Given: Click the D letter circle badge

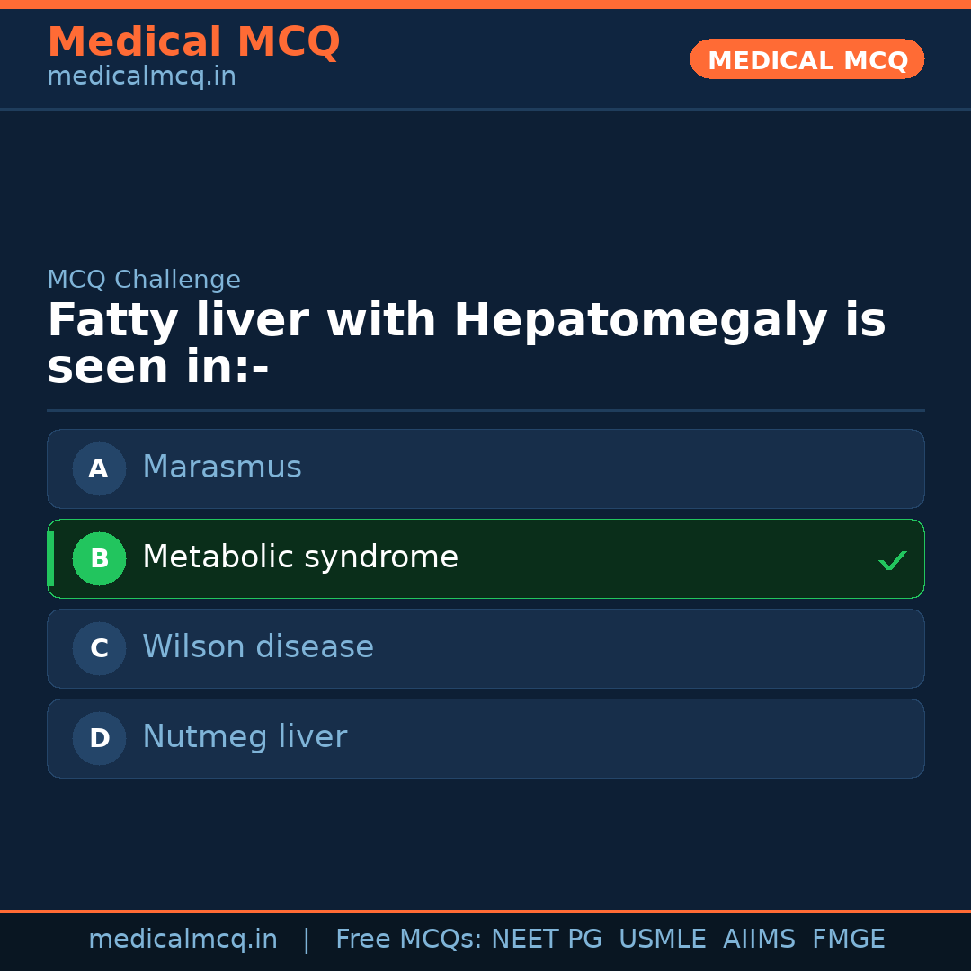Looking at the screenshot, I should pyautogui.click(x=99, y=738).
